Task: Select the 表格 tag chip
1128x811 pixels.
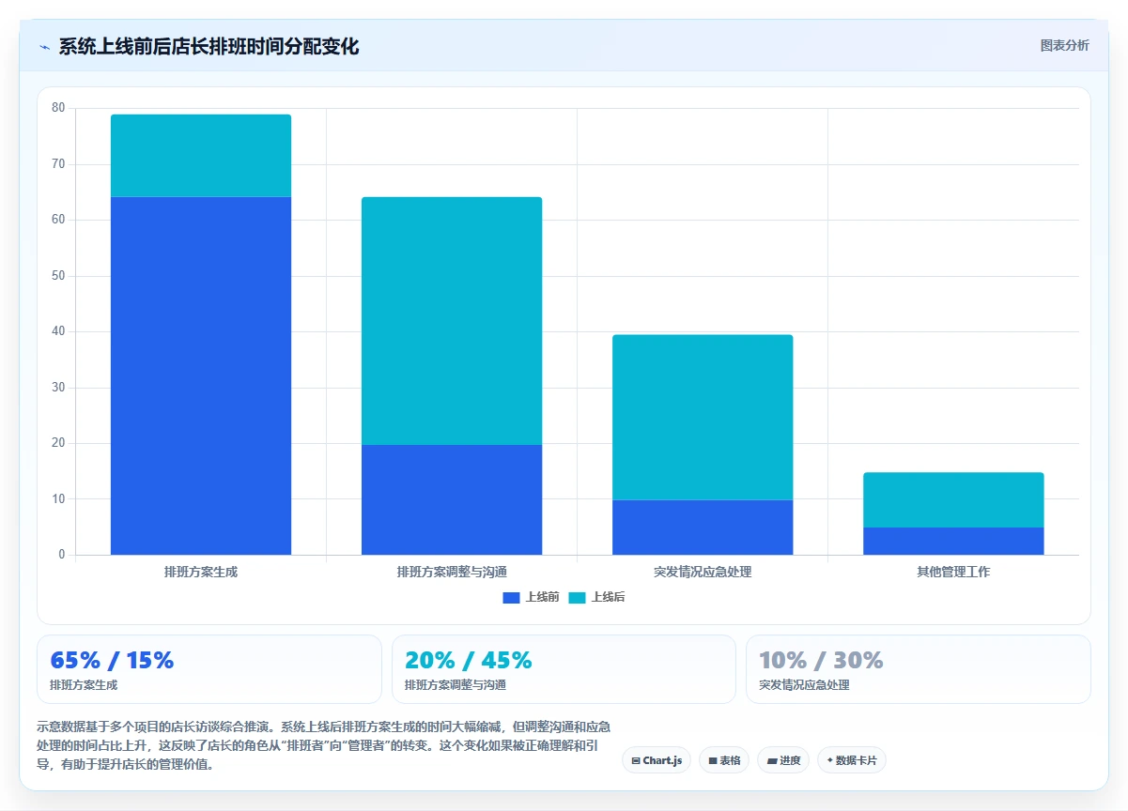Action: tap(724, 760)
